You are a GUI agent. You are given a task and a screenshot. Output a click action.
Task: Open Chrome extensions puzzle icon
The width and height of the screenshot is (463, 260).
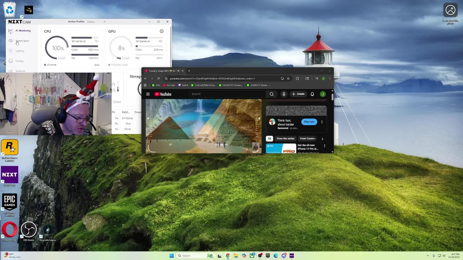[297, 78]
